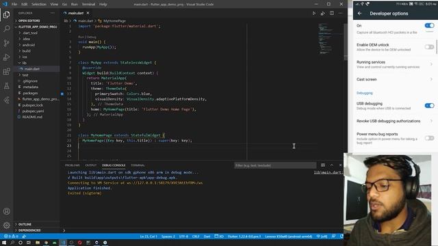The width and height of the screenshot is (438, 246).
Task: Disable the USB debugging switch
Action: (429, 105)
